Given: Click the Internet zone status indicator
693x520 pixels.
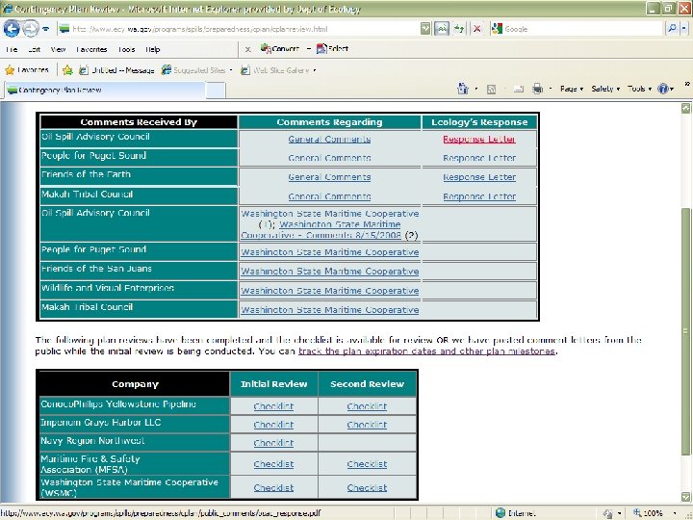Looking at the screenshot, I should coord(515,513).
